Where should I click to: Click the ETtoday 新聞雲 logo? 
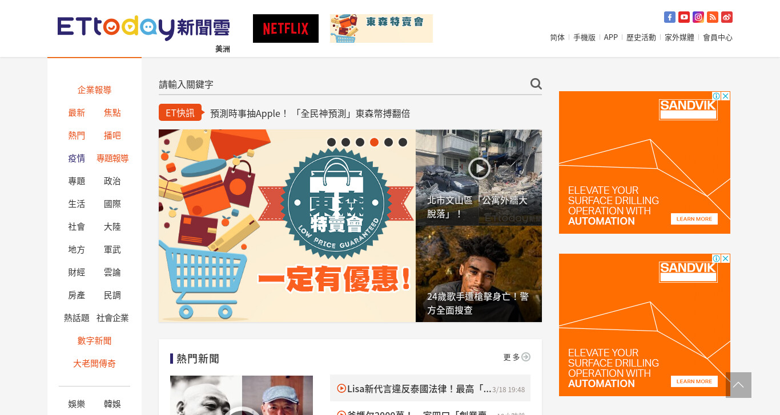(x=144, y=28)
